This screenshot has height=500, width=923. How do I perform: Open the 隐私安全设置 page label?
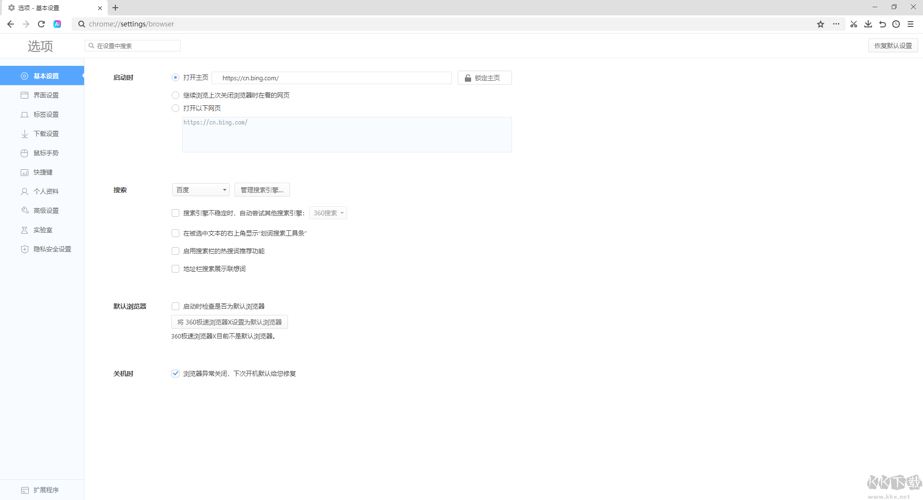[52, 249]
